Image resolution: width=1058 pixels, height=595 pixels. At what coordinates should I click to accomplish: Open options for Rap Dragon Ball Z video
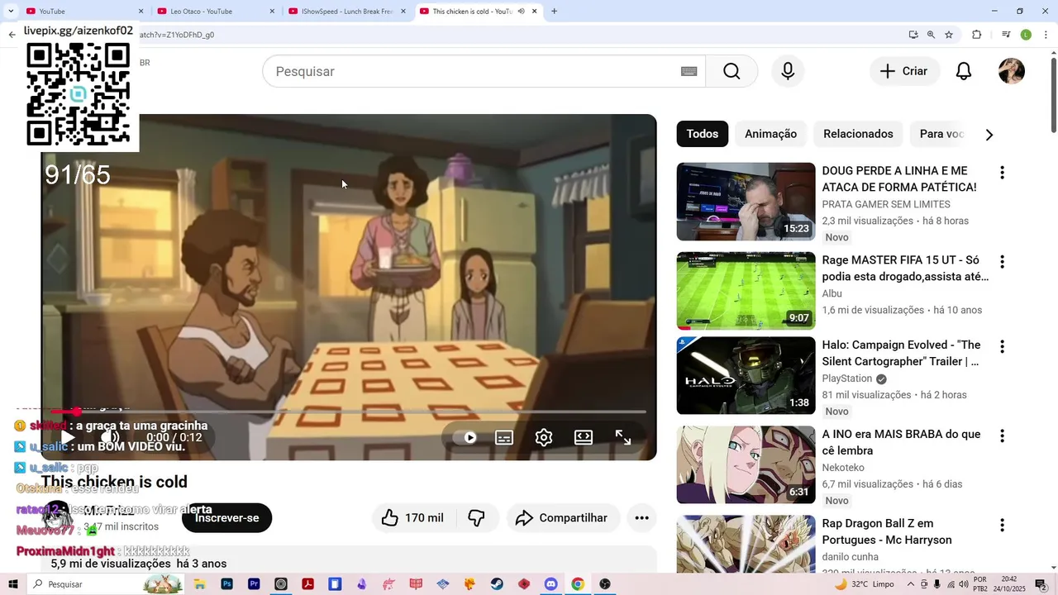tap(1002, 525)
